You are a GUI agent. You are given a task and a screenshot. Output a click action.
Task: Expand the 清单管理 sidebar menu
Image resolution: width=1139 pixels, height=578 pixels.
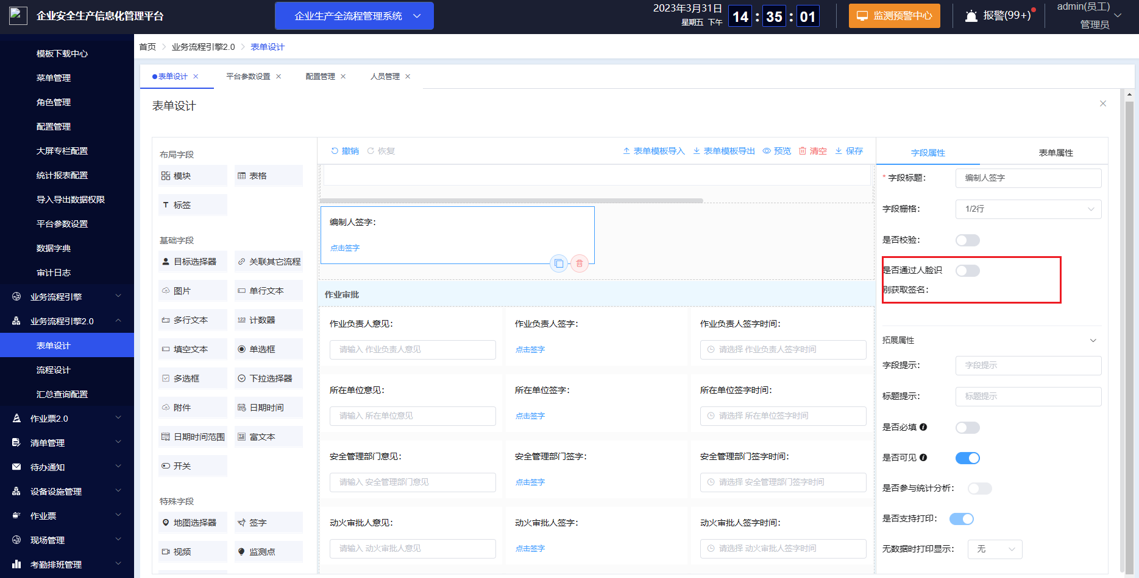[67, 443]
